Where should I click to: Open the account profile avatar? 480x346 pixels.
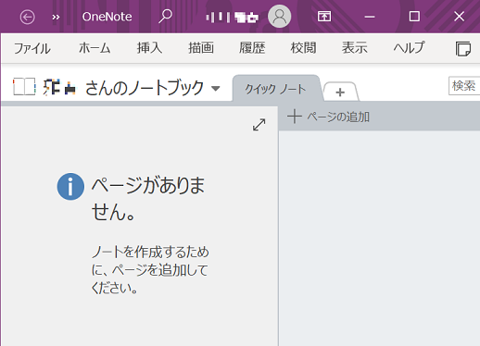(279, 17)
